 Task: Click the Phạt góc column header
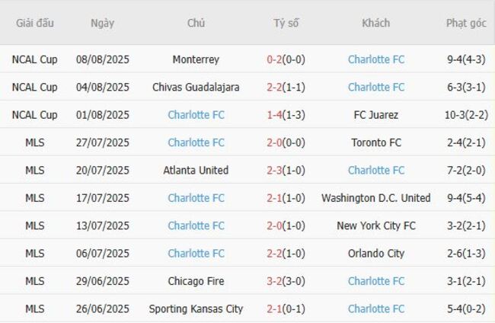coord(466,23)
